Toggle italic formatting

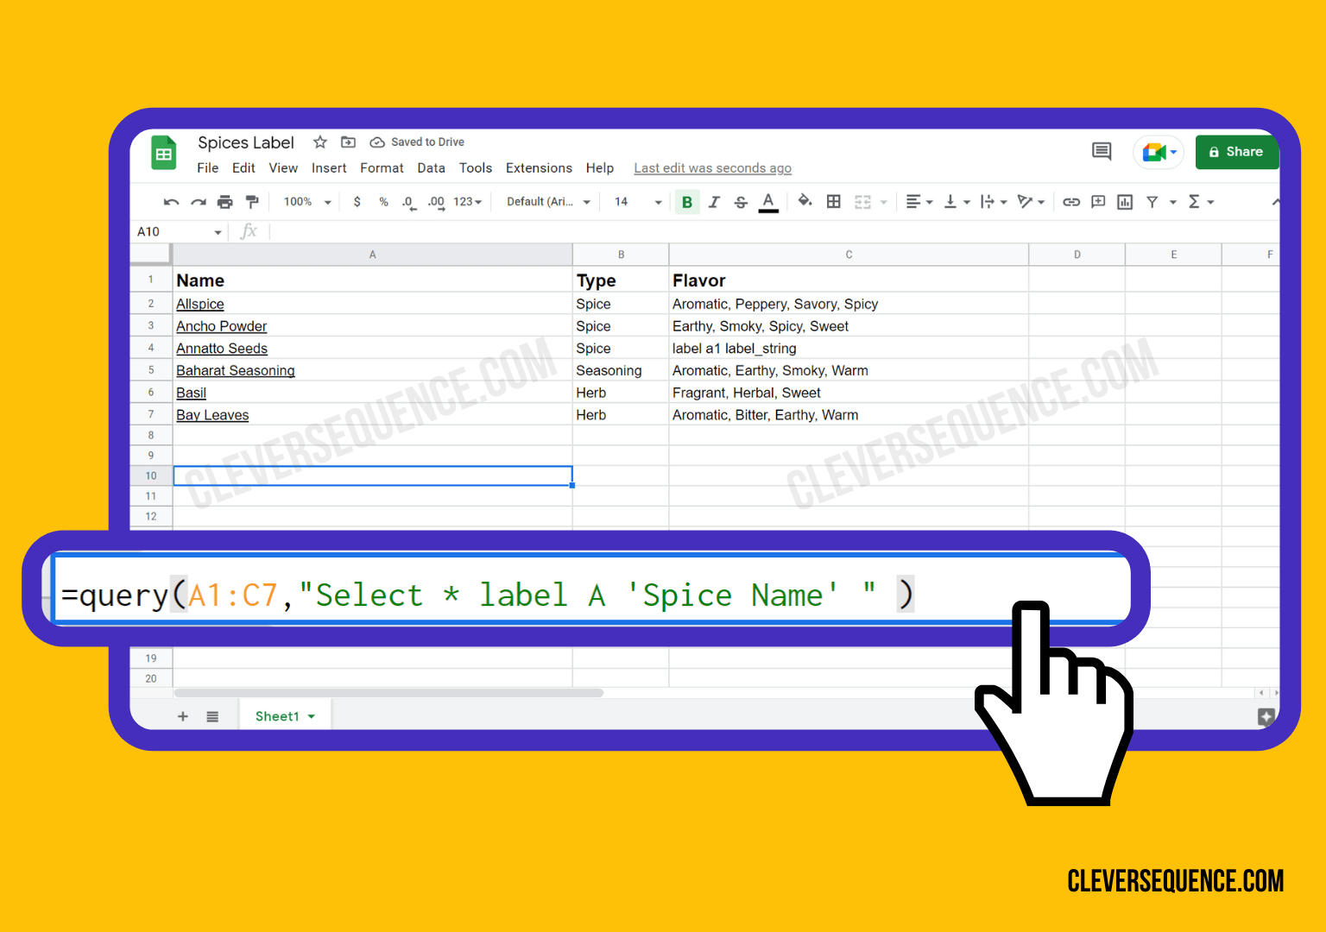click(x=714, y=202)
